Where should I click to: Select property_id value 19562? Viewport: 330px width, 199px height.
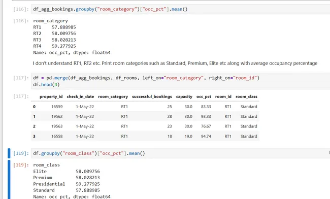[x=57, y=117]
